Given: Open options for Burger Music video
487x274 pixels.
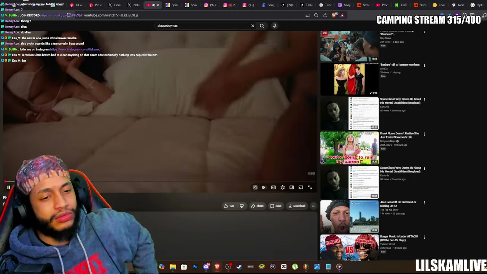Looking at the screenshot, I should [424, 237].
